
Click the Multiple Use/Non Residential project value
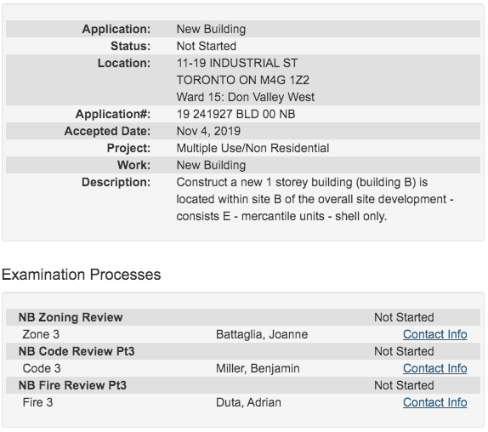tap(253, 148)
